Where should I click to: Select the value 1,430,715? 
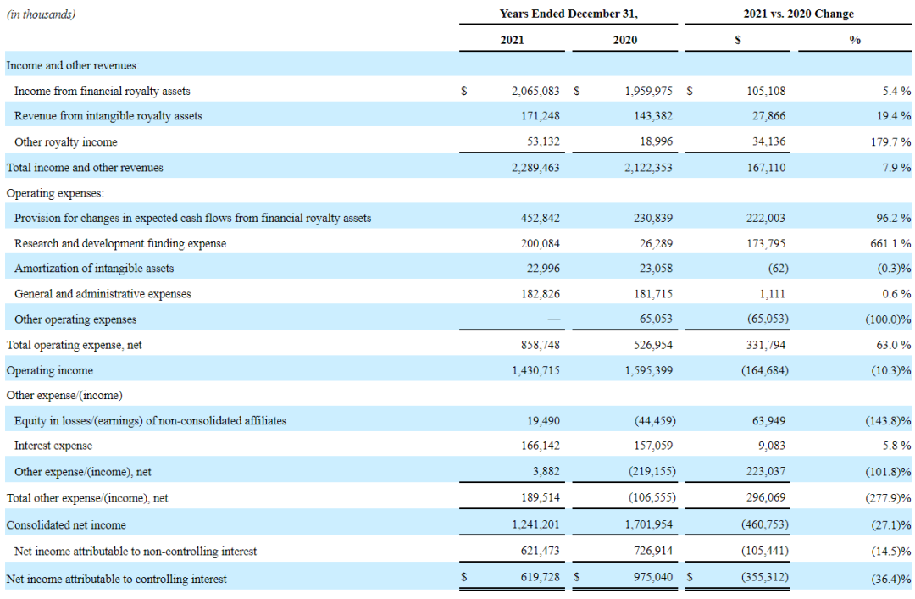pos(535,371)
